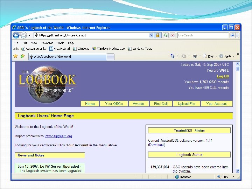Stop loading with the red X icon
This screenshot has width=252, height=189.
click(x=173, y=35)
